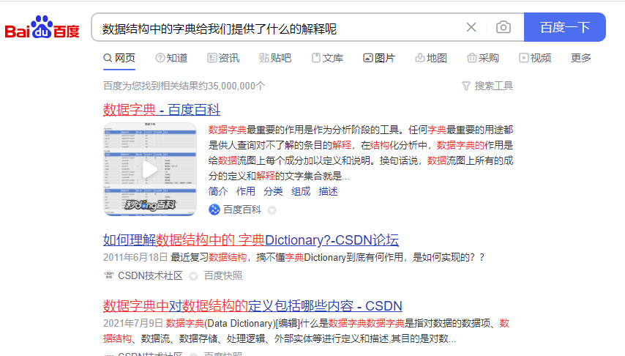Click the result count text 约35,000,000个
Image resolution: width=625 pixels, height=356 pixels.
pyautogui.click(x=231, y=86)
